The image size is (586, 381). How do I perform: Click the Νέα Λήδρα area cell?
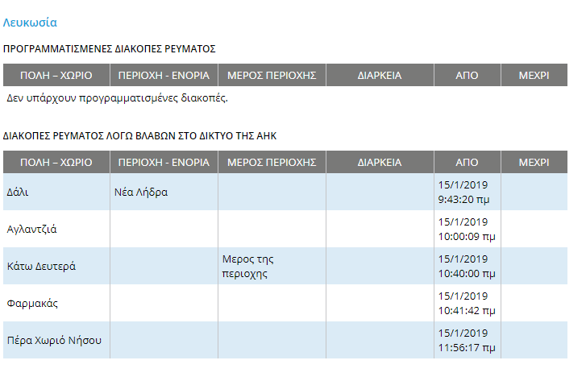click(x=164, y=192)
